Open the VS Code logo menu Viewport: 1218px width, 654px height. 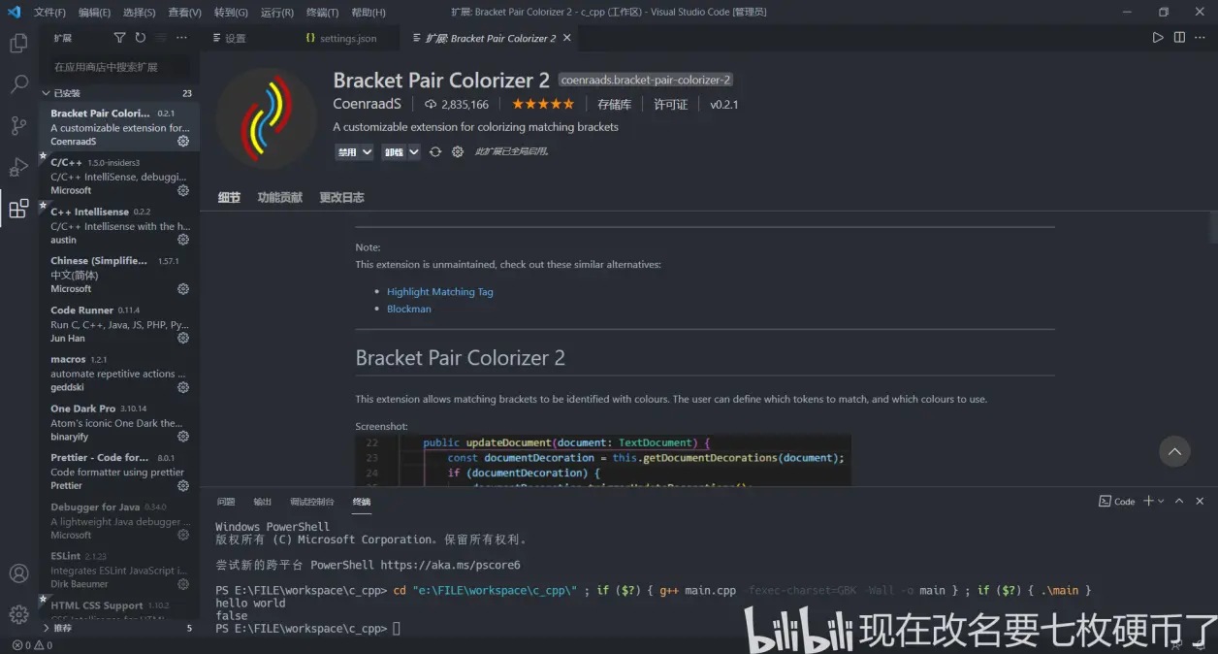[14, 12]
